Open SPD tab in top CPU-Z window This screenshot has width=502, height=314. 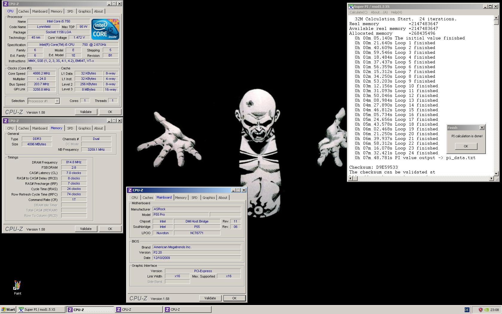70,11
